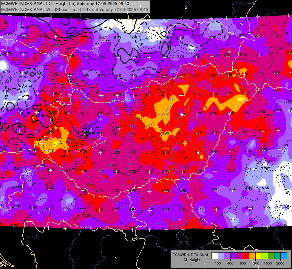The image size is (292, 269).
Task: Click the grid value 6.12
Action: click(32, 226)
